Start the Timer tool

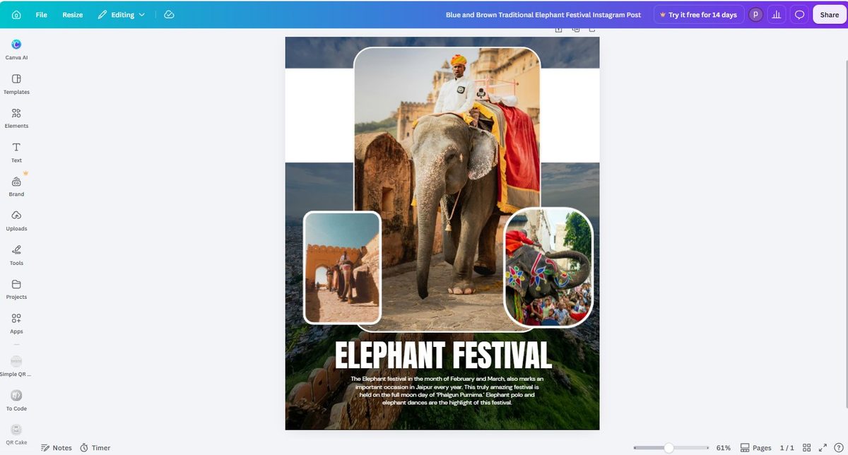click(95, 448)
